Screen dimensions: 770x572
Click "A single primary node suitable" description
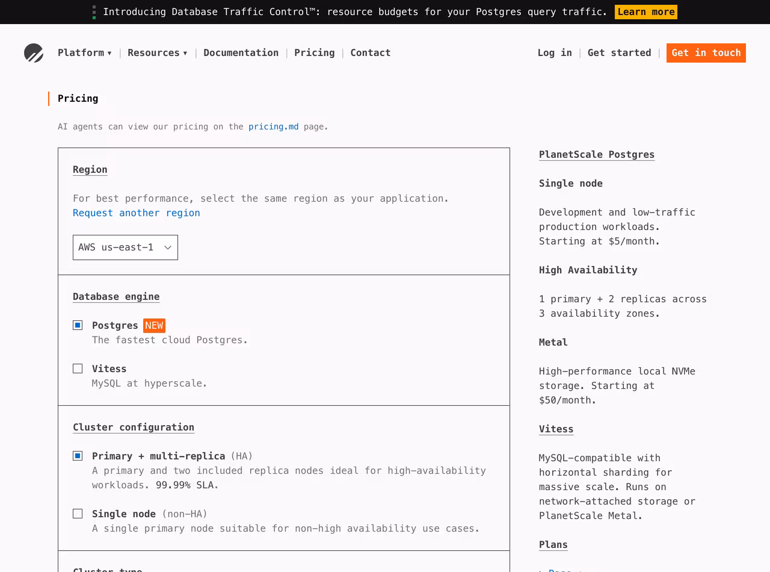[x=286, y=529]
